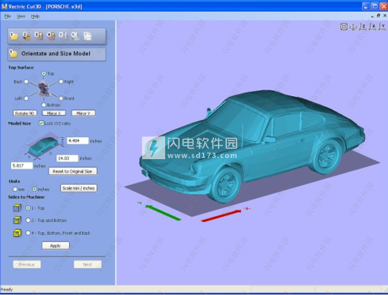Click the Y size field showing 5.817

tap(22, 166)
